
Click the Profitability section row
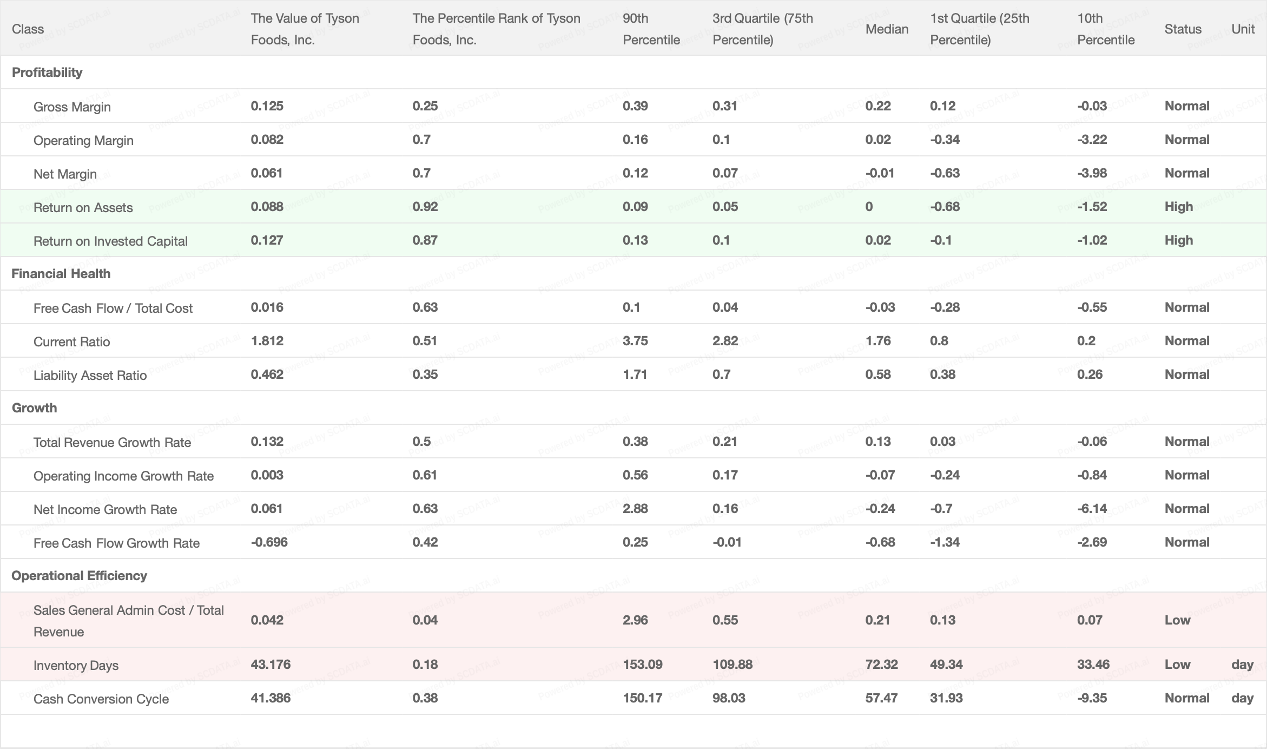point(47,73)
